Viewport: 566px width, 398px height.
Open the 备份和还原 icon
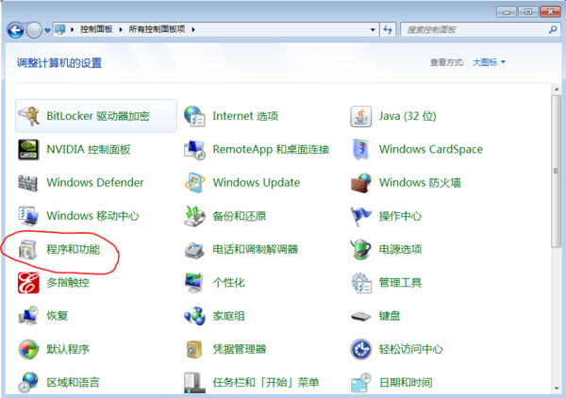pyautogui.click(x=194, y=216)
